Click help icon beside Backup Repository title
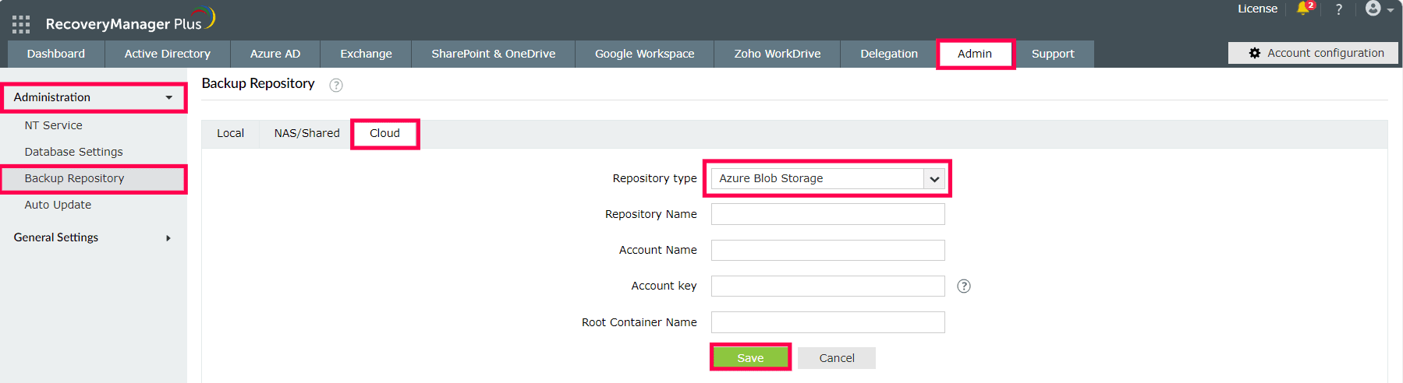This screenshot has width=1403, height=383. tap(336, 86)
